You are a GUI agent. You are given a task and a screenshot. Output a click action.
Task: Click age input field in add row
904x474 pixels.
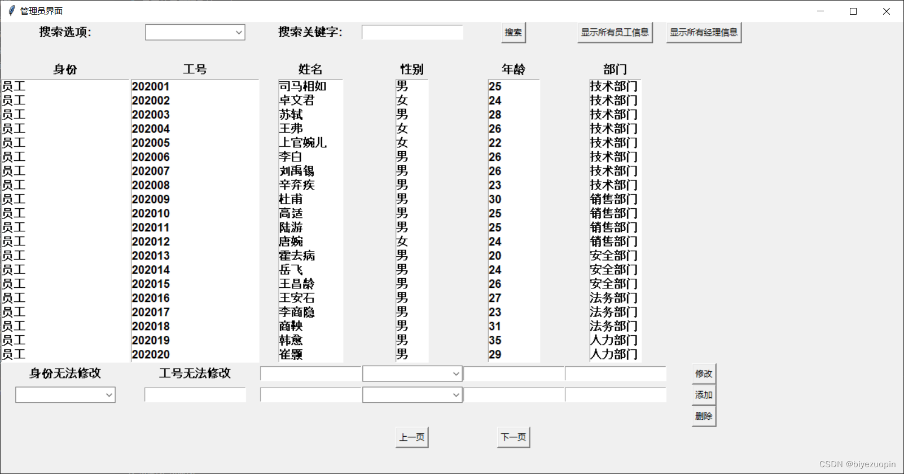tap(514, 395)
